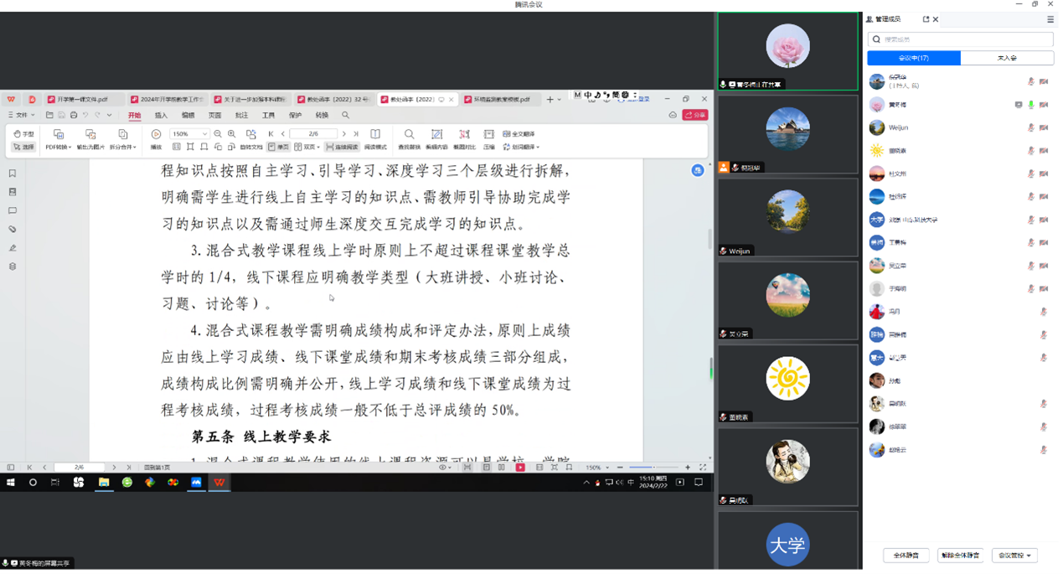Image resolution: width=1063 pixels, height=574 pixels.
Task: Click the zoom out magnifier icon
Action: pos(218,134)
